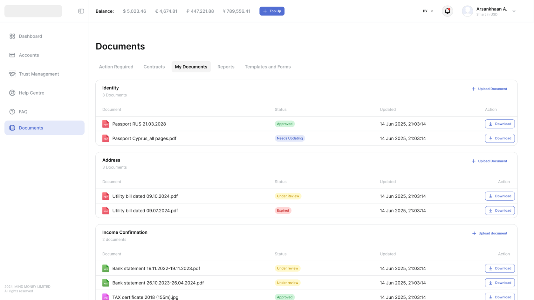Expand the Arsankhaan A. account menu
The height and width of the screenshot is (300, 534).
pos(514,11)
